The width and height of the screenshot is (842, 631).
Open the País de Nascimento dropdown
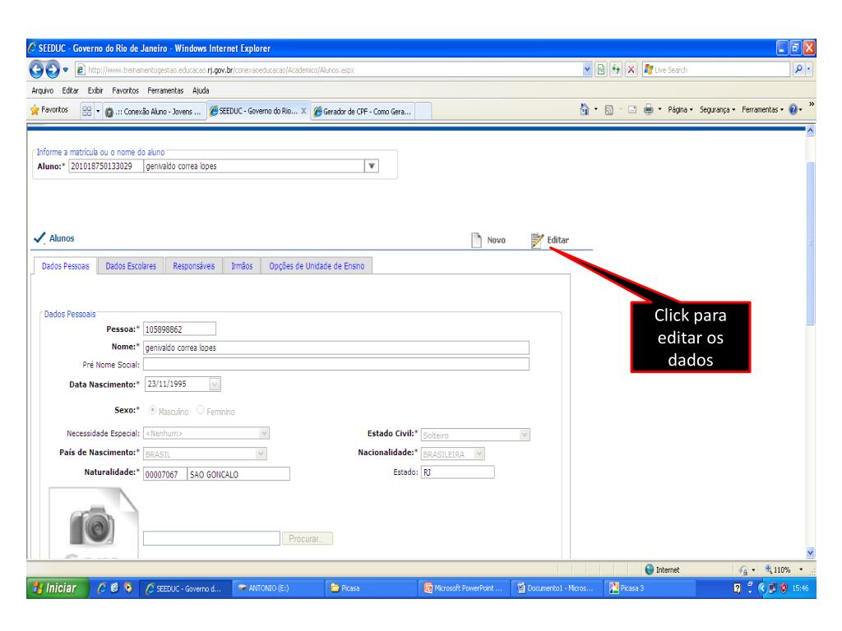coord(261,454)
